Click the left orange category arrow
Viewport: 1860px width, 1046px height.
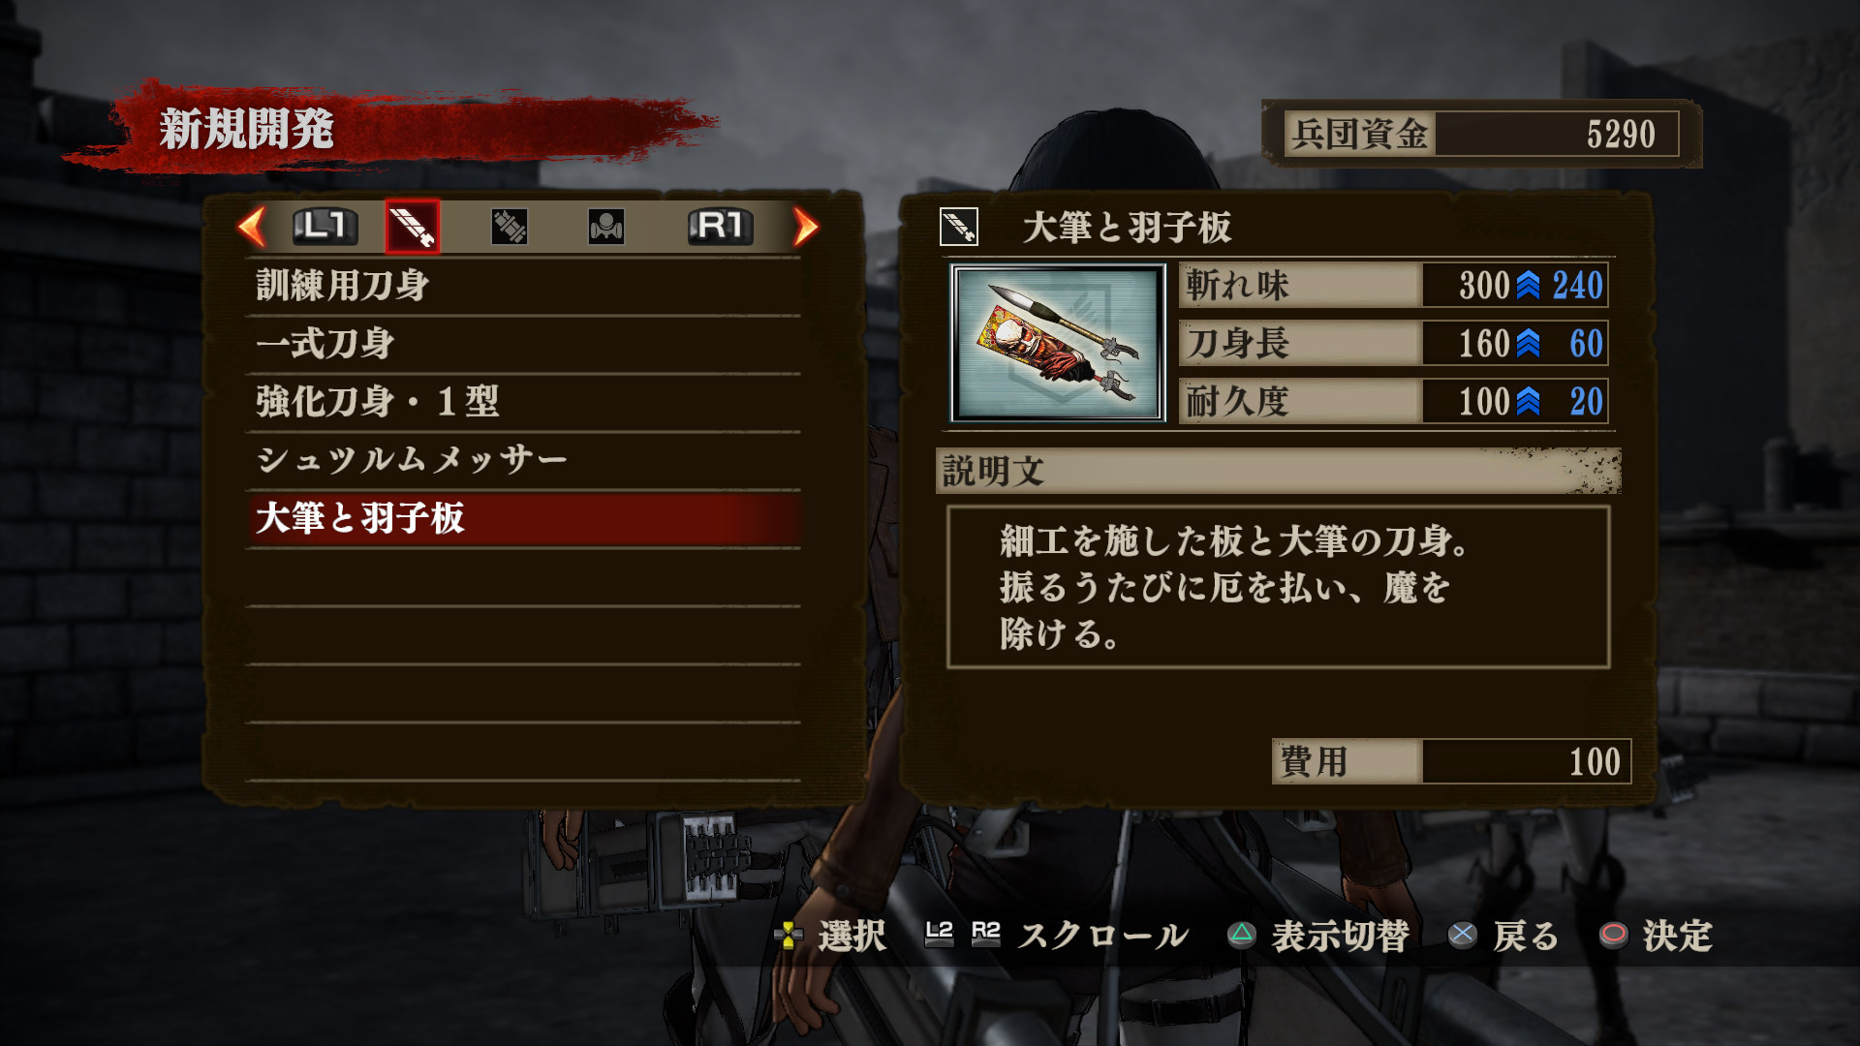252,227
